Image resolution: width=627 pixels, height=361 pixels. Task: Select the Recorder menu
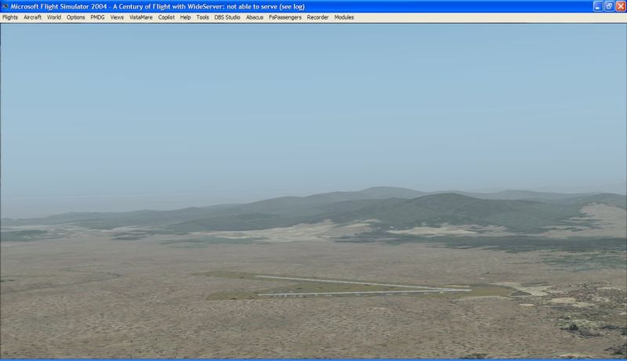pyautogui.click(x=318, y=17)
